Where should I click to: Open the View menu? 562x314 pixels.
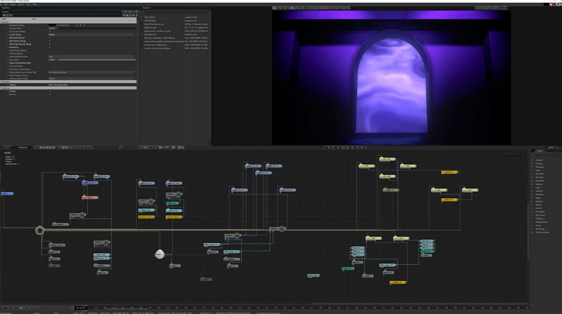coord(28,5)
